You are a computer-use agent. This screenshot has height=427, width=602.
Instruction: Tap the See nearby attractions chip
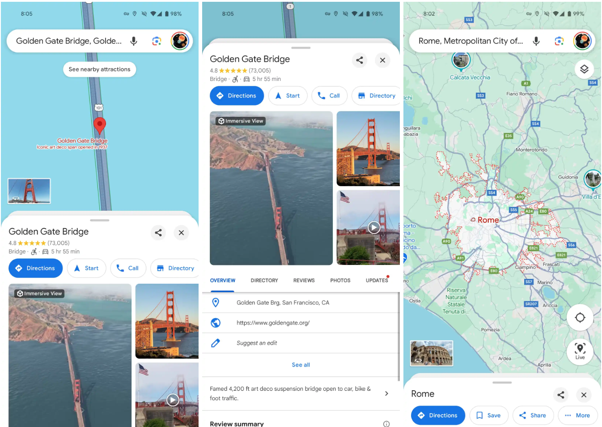pyautogui.click(x=100, y=69)
